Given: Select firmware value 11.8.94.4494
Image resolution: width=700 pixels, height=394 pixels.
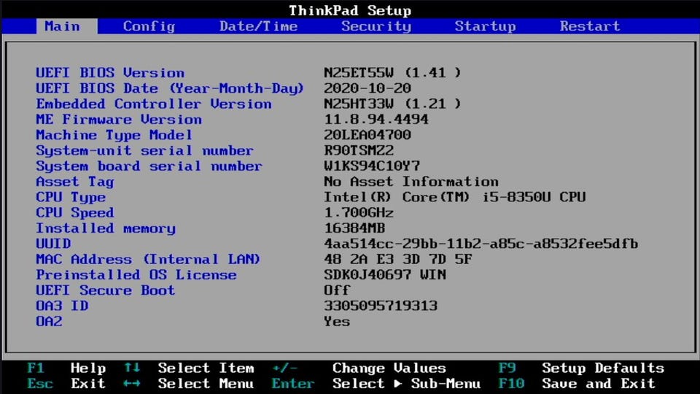Looking at the screenshot, I should (x=376, y=119).
